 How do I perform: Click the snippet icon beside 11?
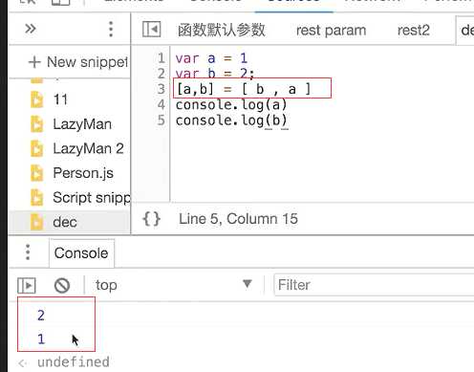click(36, 99)
